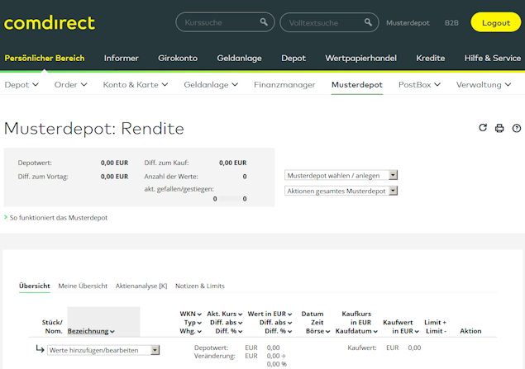Viewport: 525px width, 369px height.
Task: Sort by Whg. column header
Action: coord(190,331)
